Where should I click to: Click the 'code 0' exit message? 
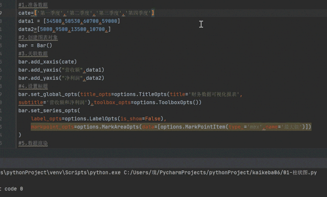click(14, 189)
